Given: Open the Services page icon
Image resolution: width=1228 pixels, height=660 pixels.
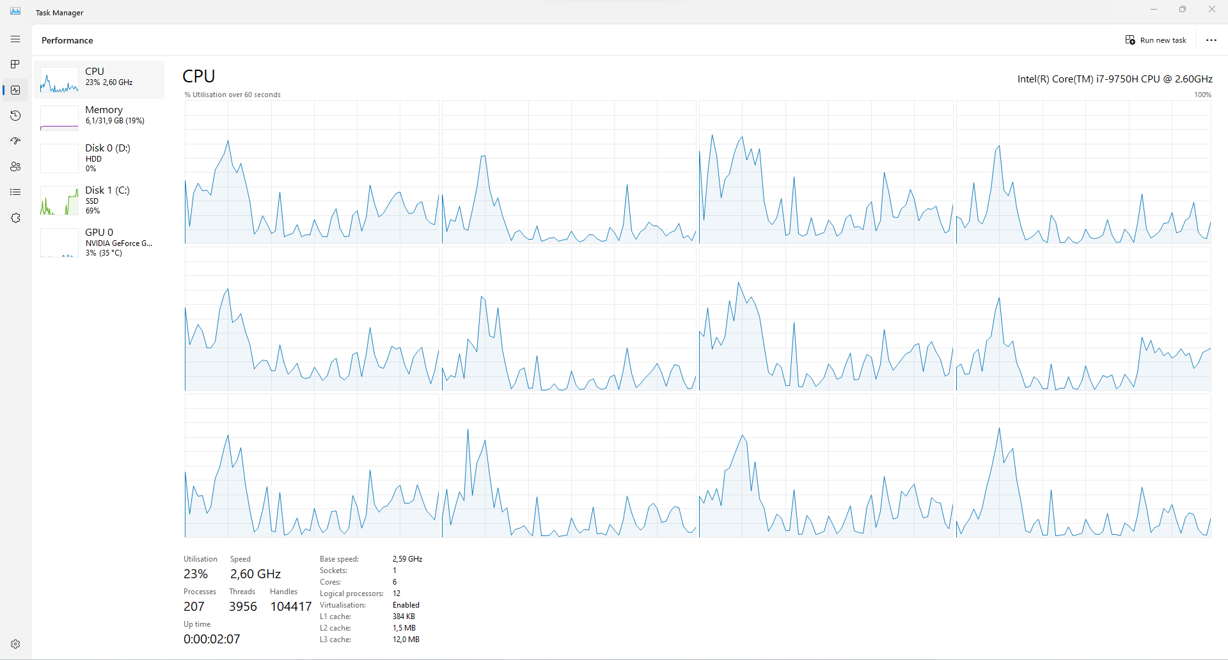Looking at the screenshot, I should click(15, 218).
